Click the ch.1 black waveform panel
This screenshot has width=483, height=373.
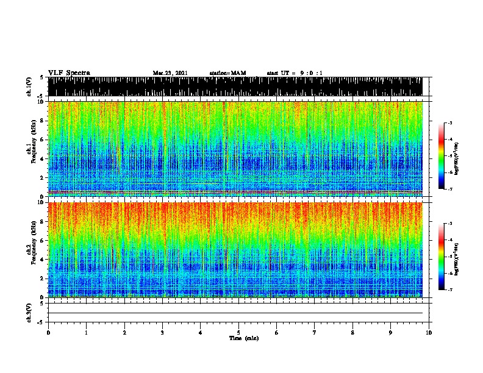(235, 87)
